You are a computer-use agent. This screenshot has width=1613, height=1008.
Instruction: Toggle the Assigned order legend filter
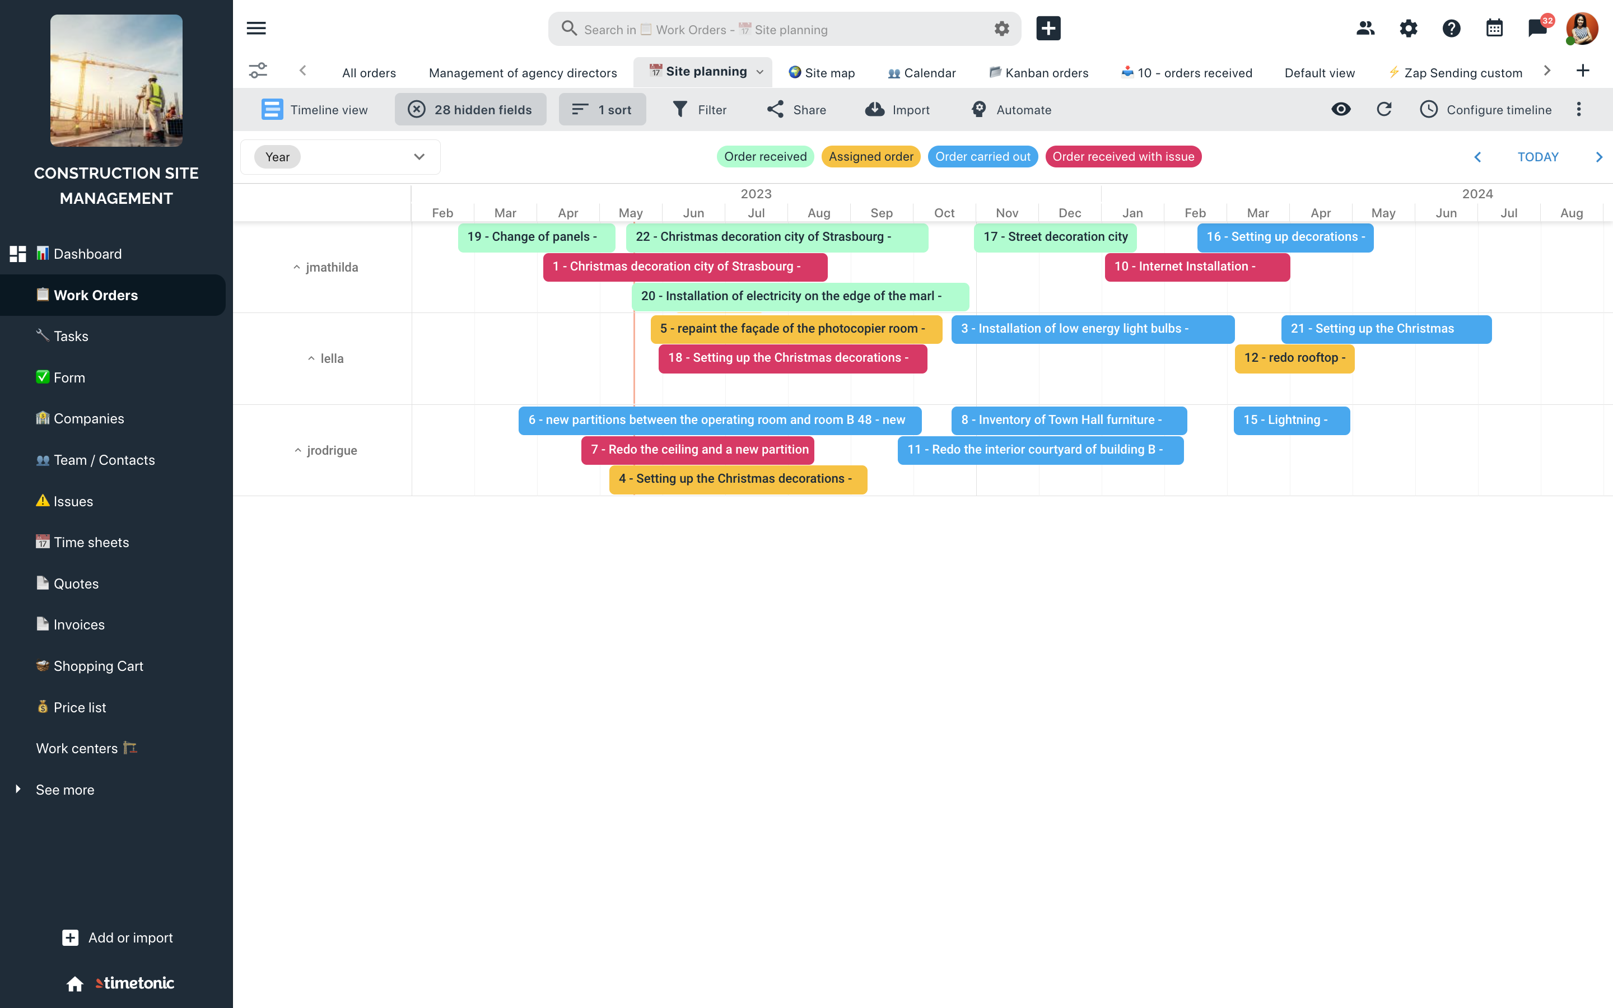[870, 157]
